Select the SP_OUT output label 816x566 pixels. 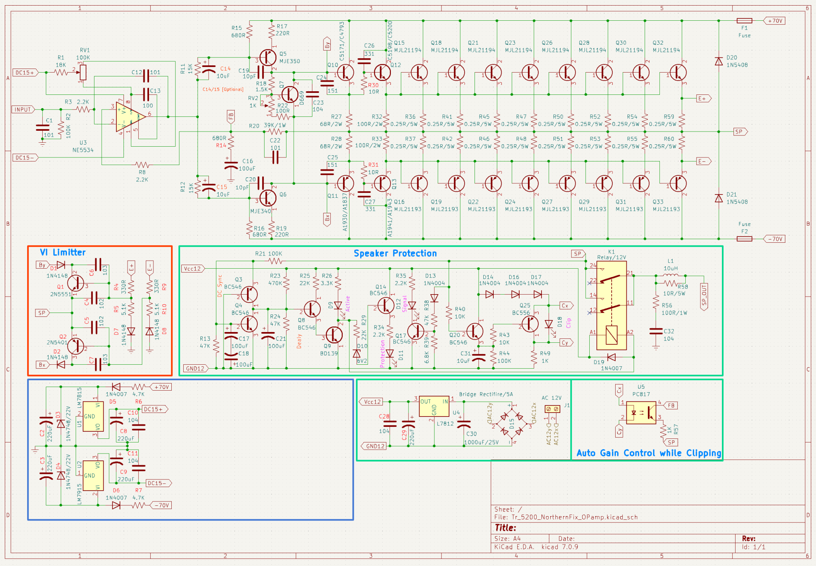point(704,297)
